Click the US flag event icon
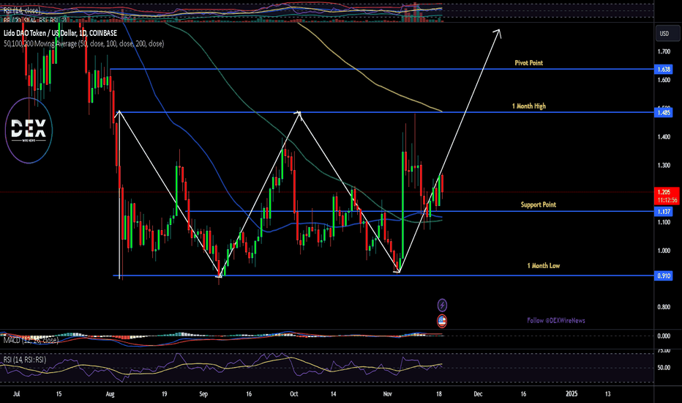 click(x=442, y=321)
